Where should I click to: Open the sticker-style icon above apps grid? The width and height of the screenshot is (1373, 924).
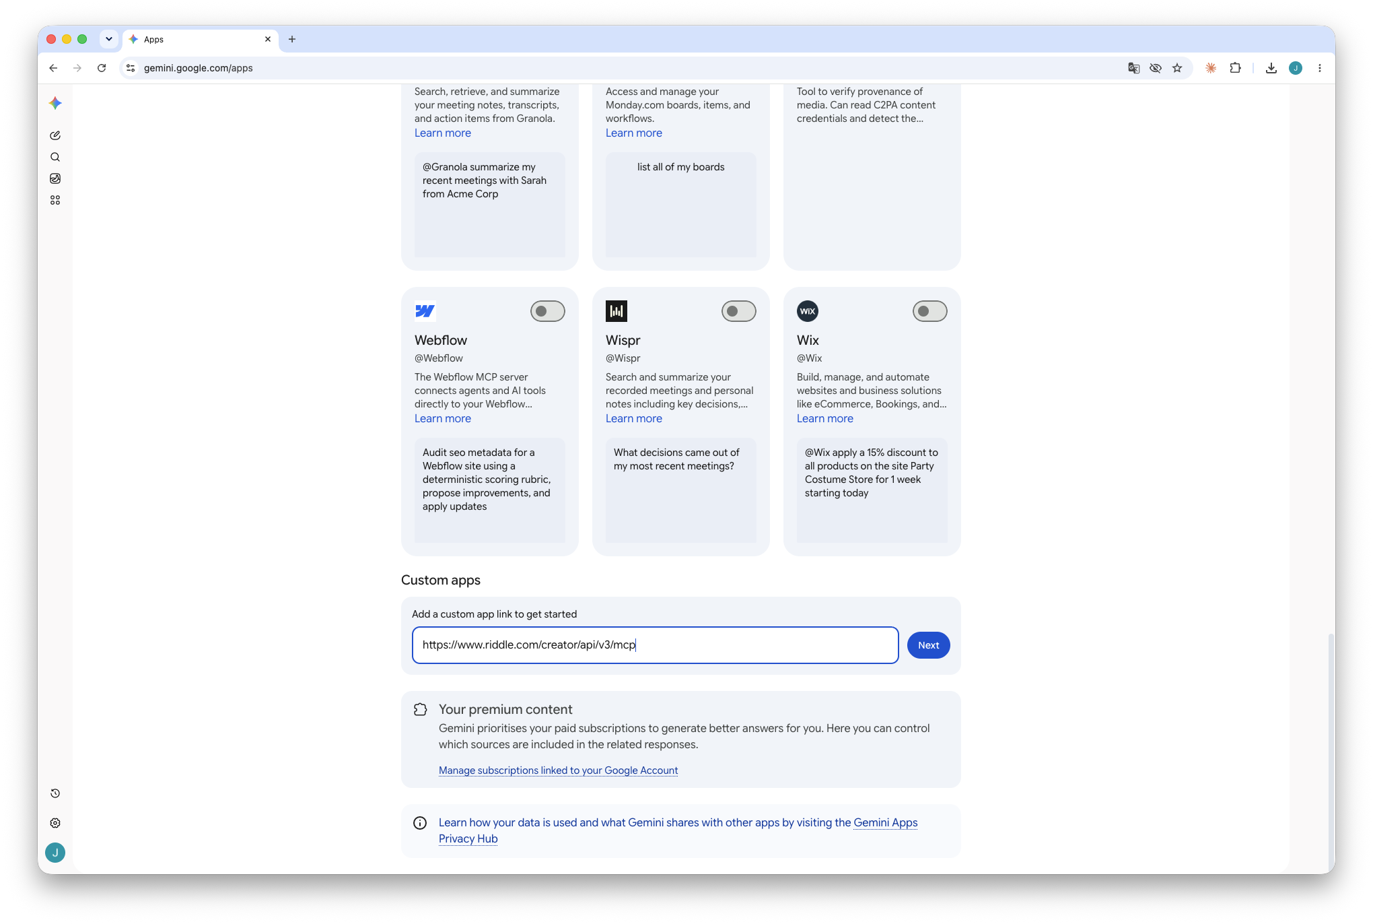click(55, 178)
